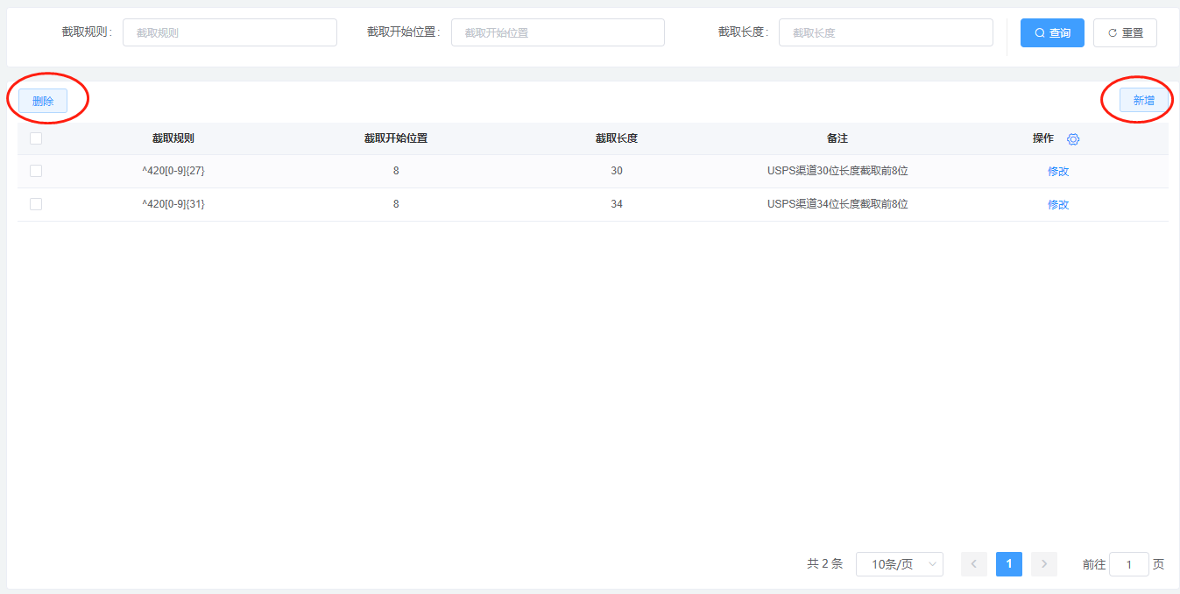Image resolution: width=1180 pixels, height=594 pixels.
Task: Click 新增 to add a rule
Action: (x=1143, y=101)
